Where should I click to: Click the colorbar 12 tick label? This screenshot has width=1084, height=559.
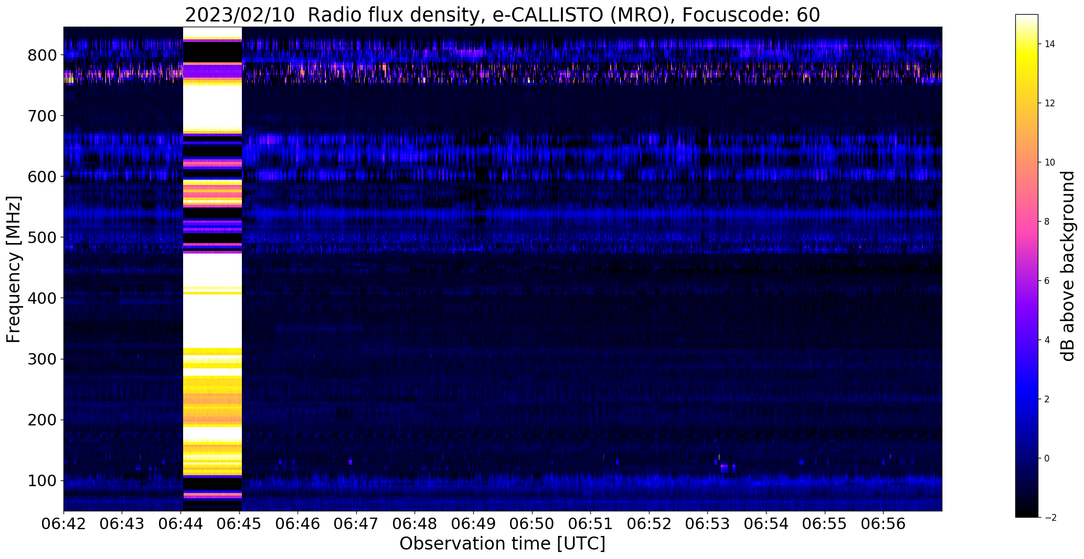tap(1049, 103)
